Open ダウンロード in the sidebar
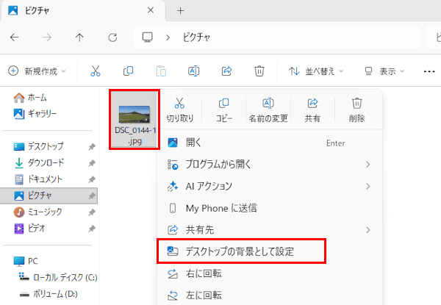Screen dimensions: 441x305 pyautogui.click(x=49, y=162)
